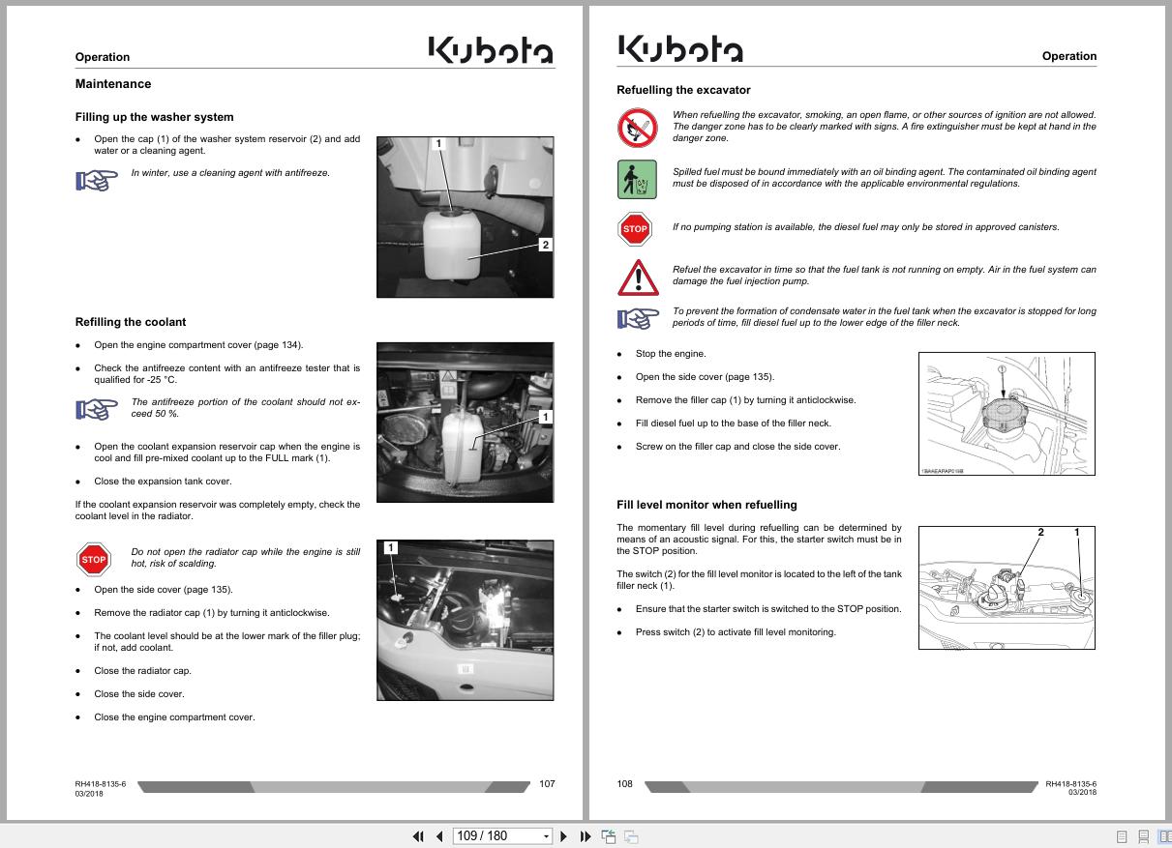The image size is (1172, 848).
Task: Toggle the two-page facing view
Action: 1166,835
